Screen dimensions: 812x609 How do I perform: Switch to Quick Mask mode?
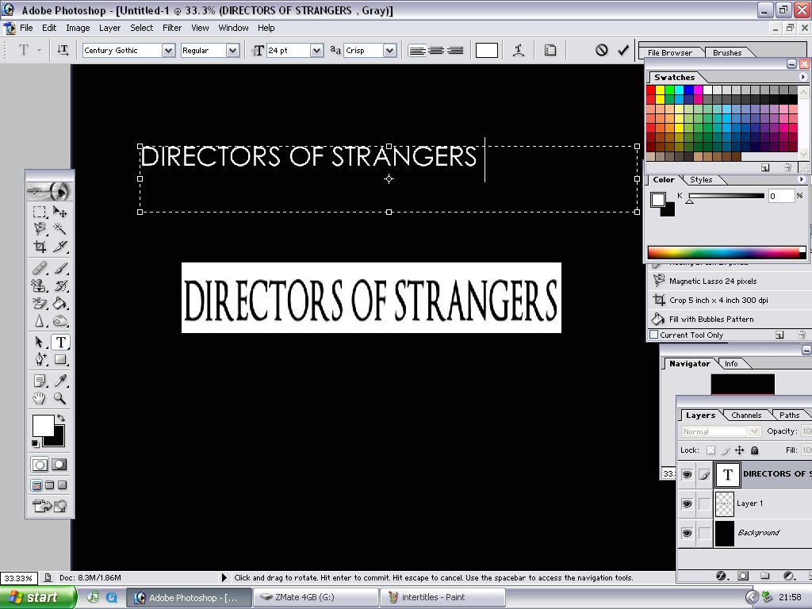[x=59, y=465]
